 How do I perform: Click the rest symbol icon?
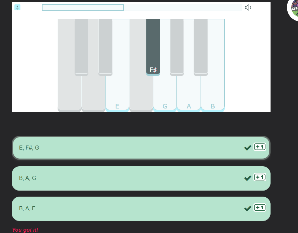pyautogui.click(x=17, y=7)
